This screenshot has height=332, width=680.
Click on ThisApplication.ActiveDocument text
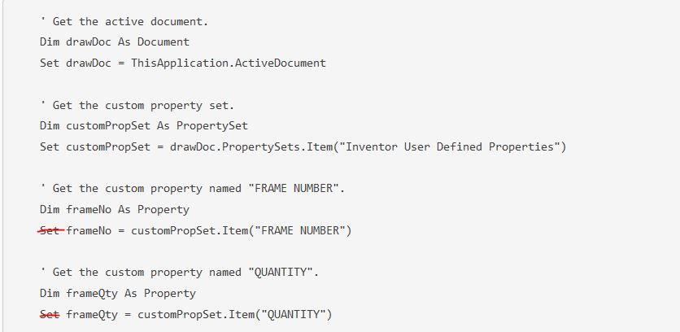coord(229,63)
